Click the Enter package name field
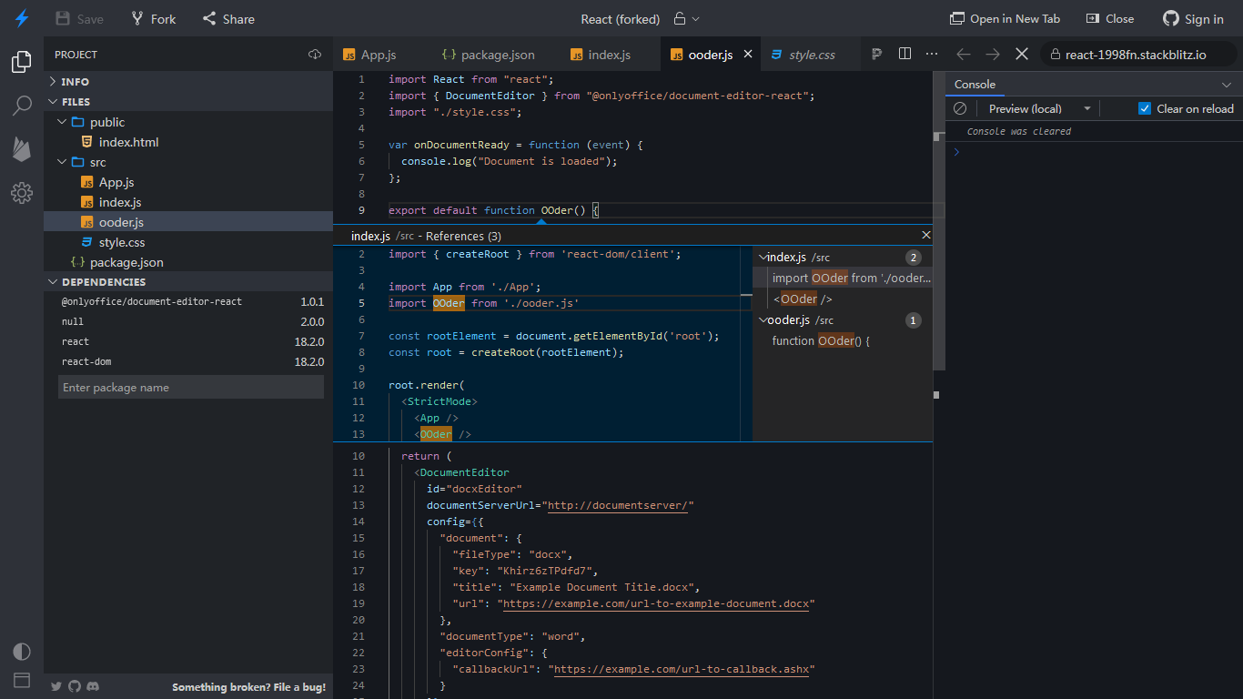The height and width of the screenshot is (699, 1243). (x=191, y=387)
